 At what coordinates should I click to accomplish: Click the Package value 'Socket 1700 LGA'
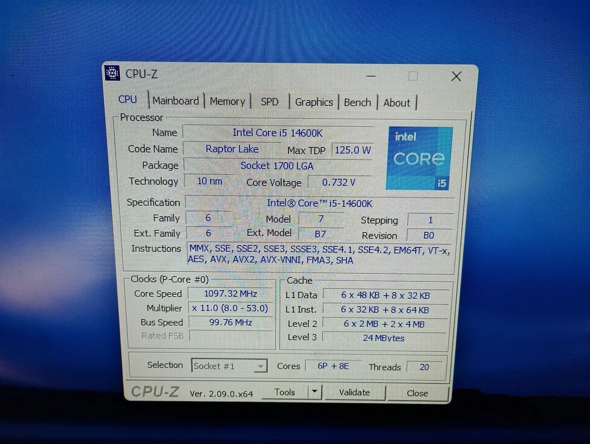click(277, 166)
